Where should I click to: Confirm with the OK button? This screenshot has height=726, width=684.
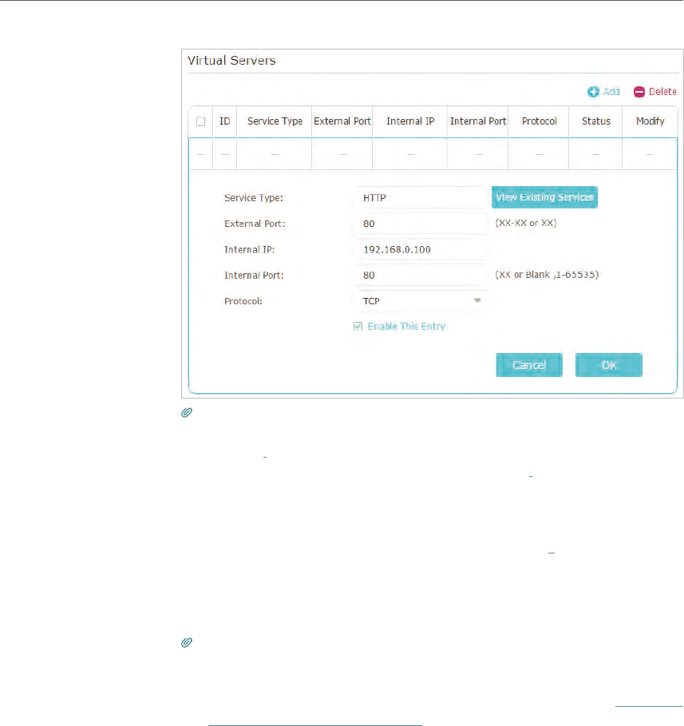pos(608,365)
